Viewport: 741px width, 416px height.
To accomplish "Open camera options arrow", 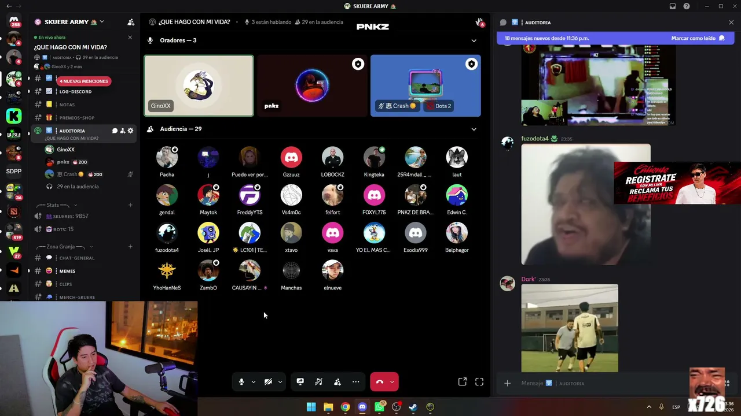I will tap(280, 382).
